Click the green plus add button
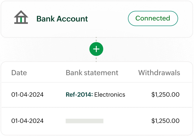Image resolution: width=194 pixels, height=136 pixels. coord(96,49)
